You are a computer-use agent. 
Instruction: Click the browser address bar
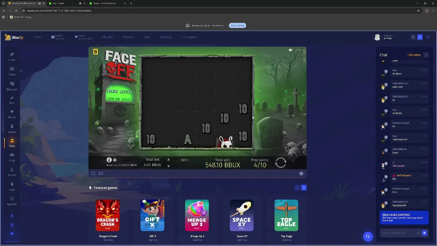click(x=218, y=11)
